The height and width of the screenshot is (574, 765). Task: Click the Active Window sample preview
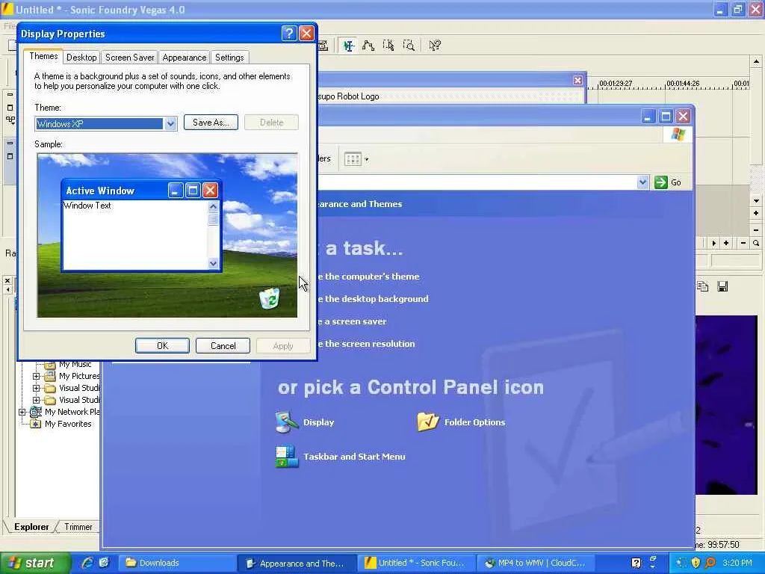(x=141, y=226)
